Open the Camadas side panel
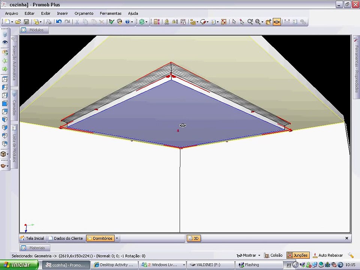This screenshot has width=360, height=270. click(x=14, y=106)
